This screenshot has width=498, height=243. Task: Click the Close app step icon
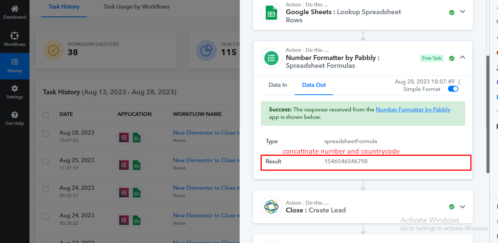(x=271, y=207)
